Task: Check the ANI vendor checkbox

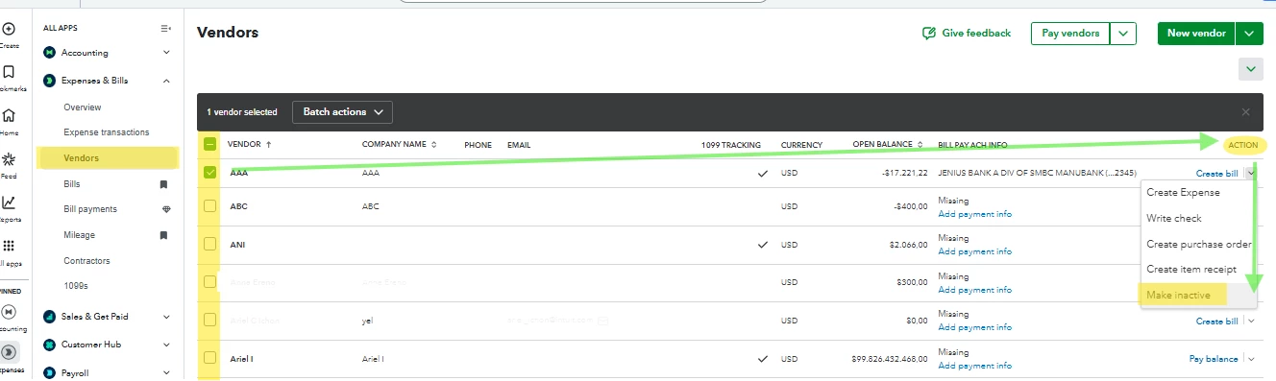Action: click(210, 245)
